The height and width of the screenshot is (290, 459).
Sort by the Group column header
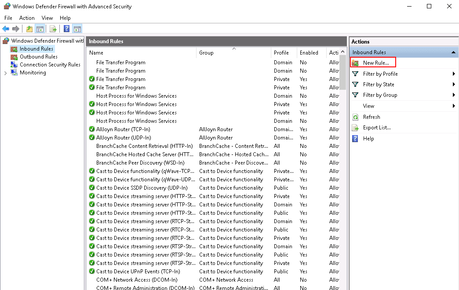pos(233,53)
